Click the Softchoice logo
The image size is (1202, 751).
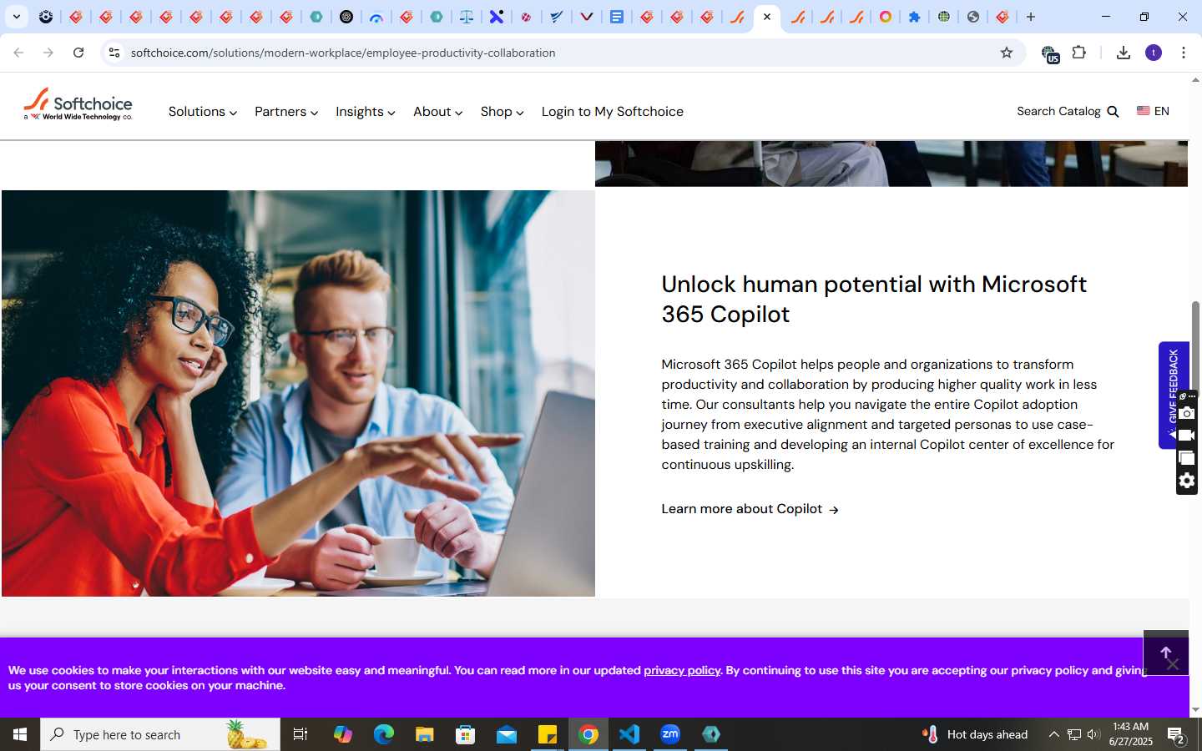pyautogui.click(x=78, y=105)
